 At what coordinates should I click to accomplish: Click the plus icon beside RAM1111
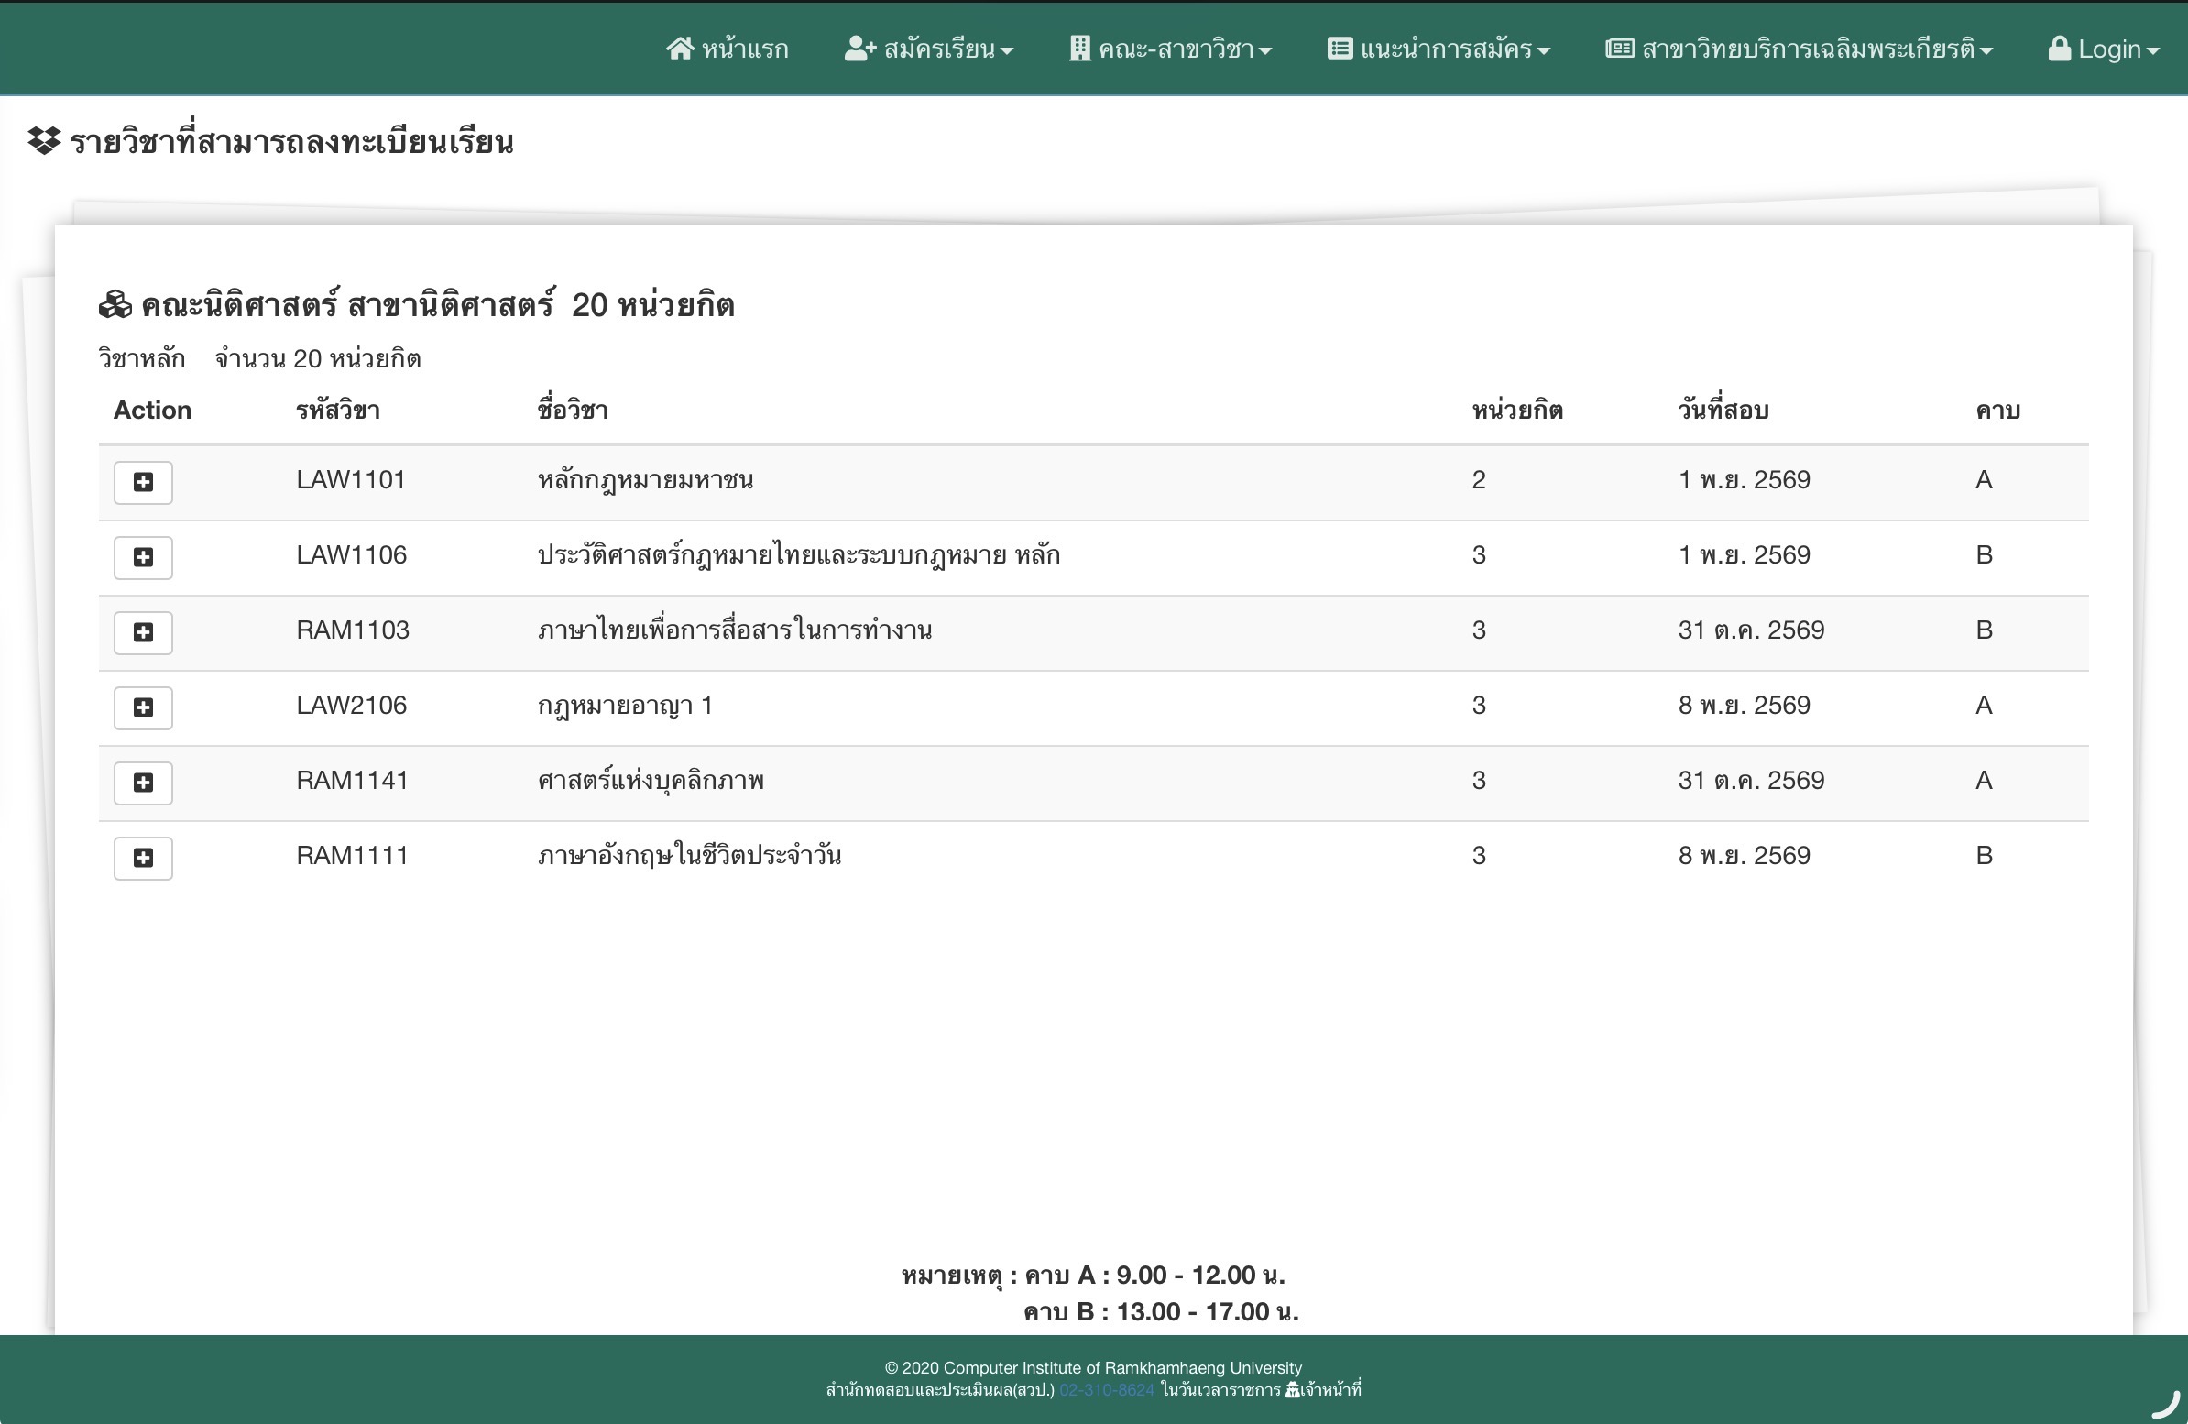(x=143, y=858)
